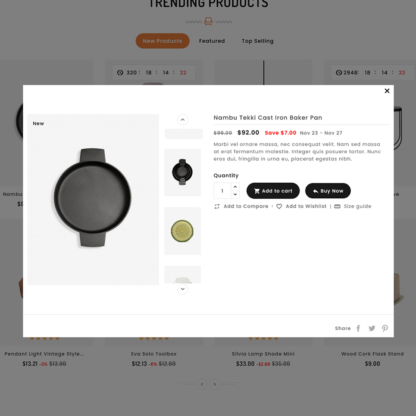416x416 pixels.
Task: Share product on Twitter
Action: tap(372, 328)
